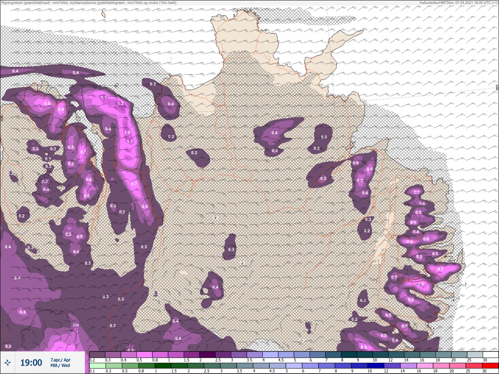Pick the upper legend swatch starting at 0.5
Screen dimensions: 499x374
click(x=144, y=354)
